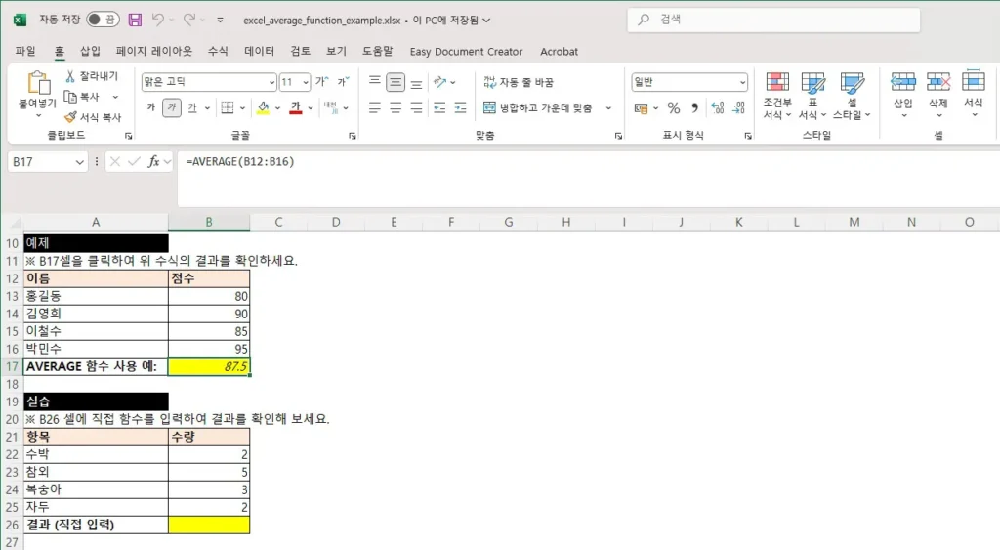Open 셀 스타일 button
The height and width of the screenshot is (550, 1000).
point(852,96)
